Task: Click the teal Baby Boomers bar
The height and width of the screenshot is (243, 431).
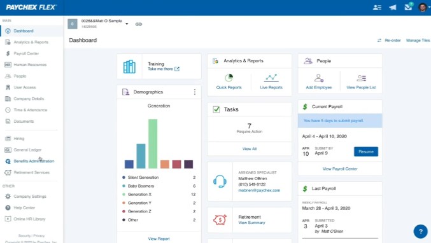Action: [x=141, y=156]
